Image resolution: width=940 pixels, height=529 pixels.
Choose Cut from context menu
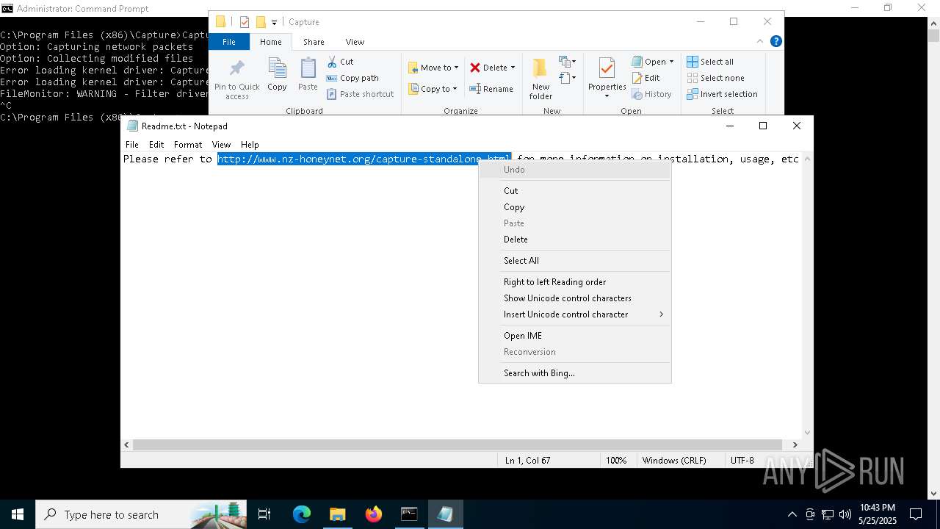pyautogui.click(x=574, y=191)
